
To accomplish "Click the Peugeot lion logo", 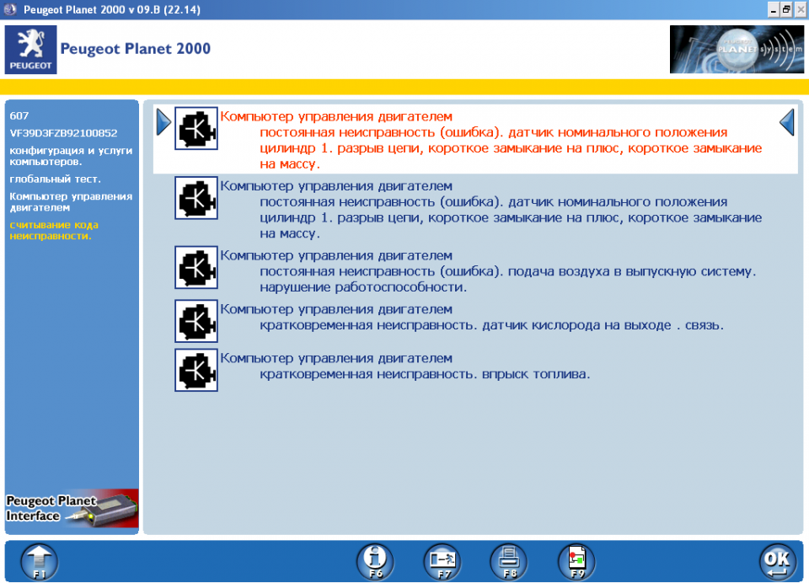I will (31, 50).
